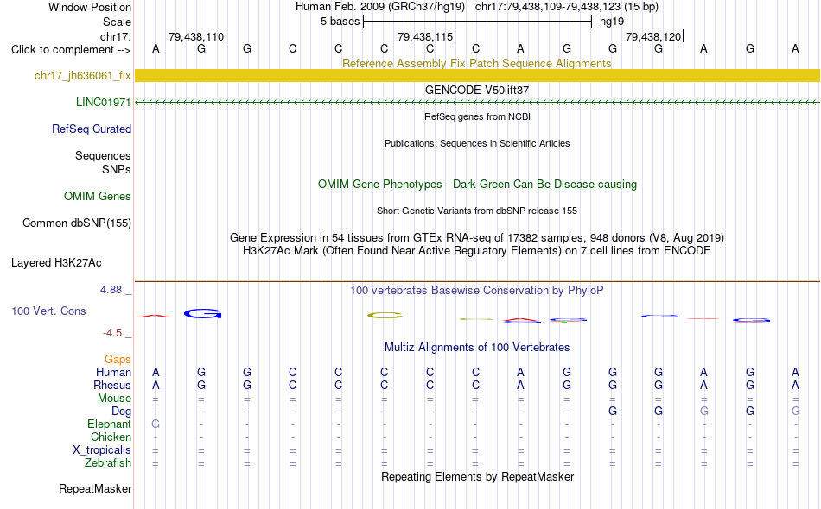Click the 79,438,115 position label

[425, 36]
